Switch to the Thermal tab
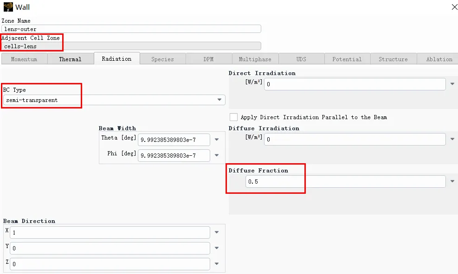The height and width of the screenshot is (274, 458). 70,59
